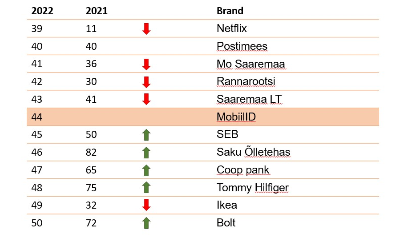Click the green up arrow beside SEB
This screenshot has width=404, height=238.
tap(146, 135)
